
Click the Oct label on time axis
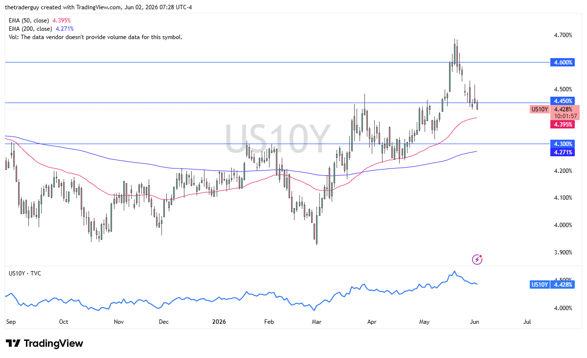[x=64, y=322]
